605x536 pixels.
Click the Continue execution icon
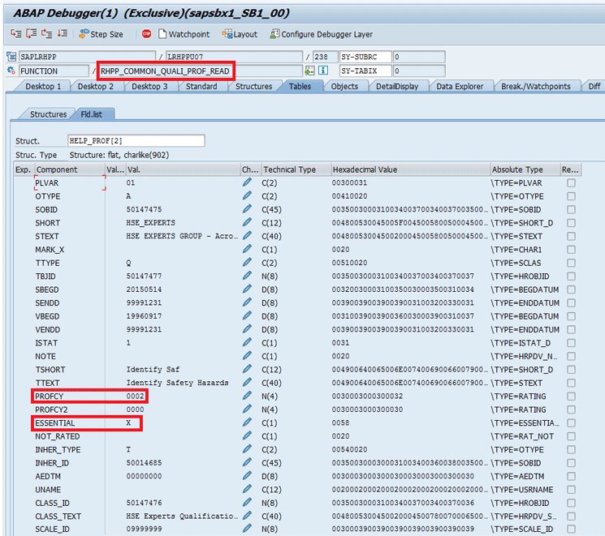(63, 34)
